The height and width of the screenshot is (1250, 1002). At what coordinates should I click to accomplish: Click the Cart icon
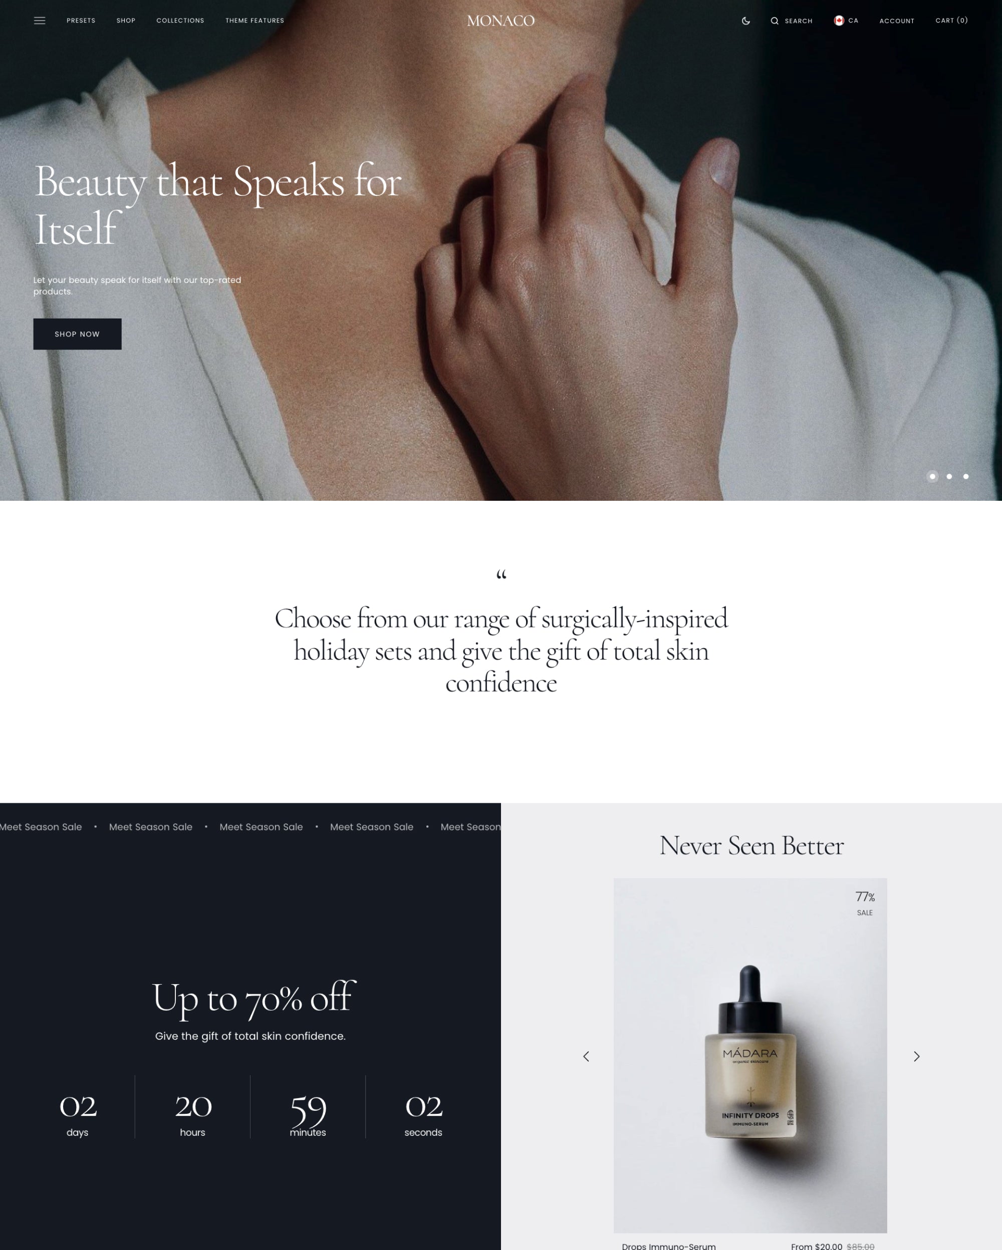coord(951,21)
